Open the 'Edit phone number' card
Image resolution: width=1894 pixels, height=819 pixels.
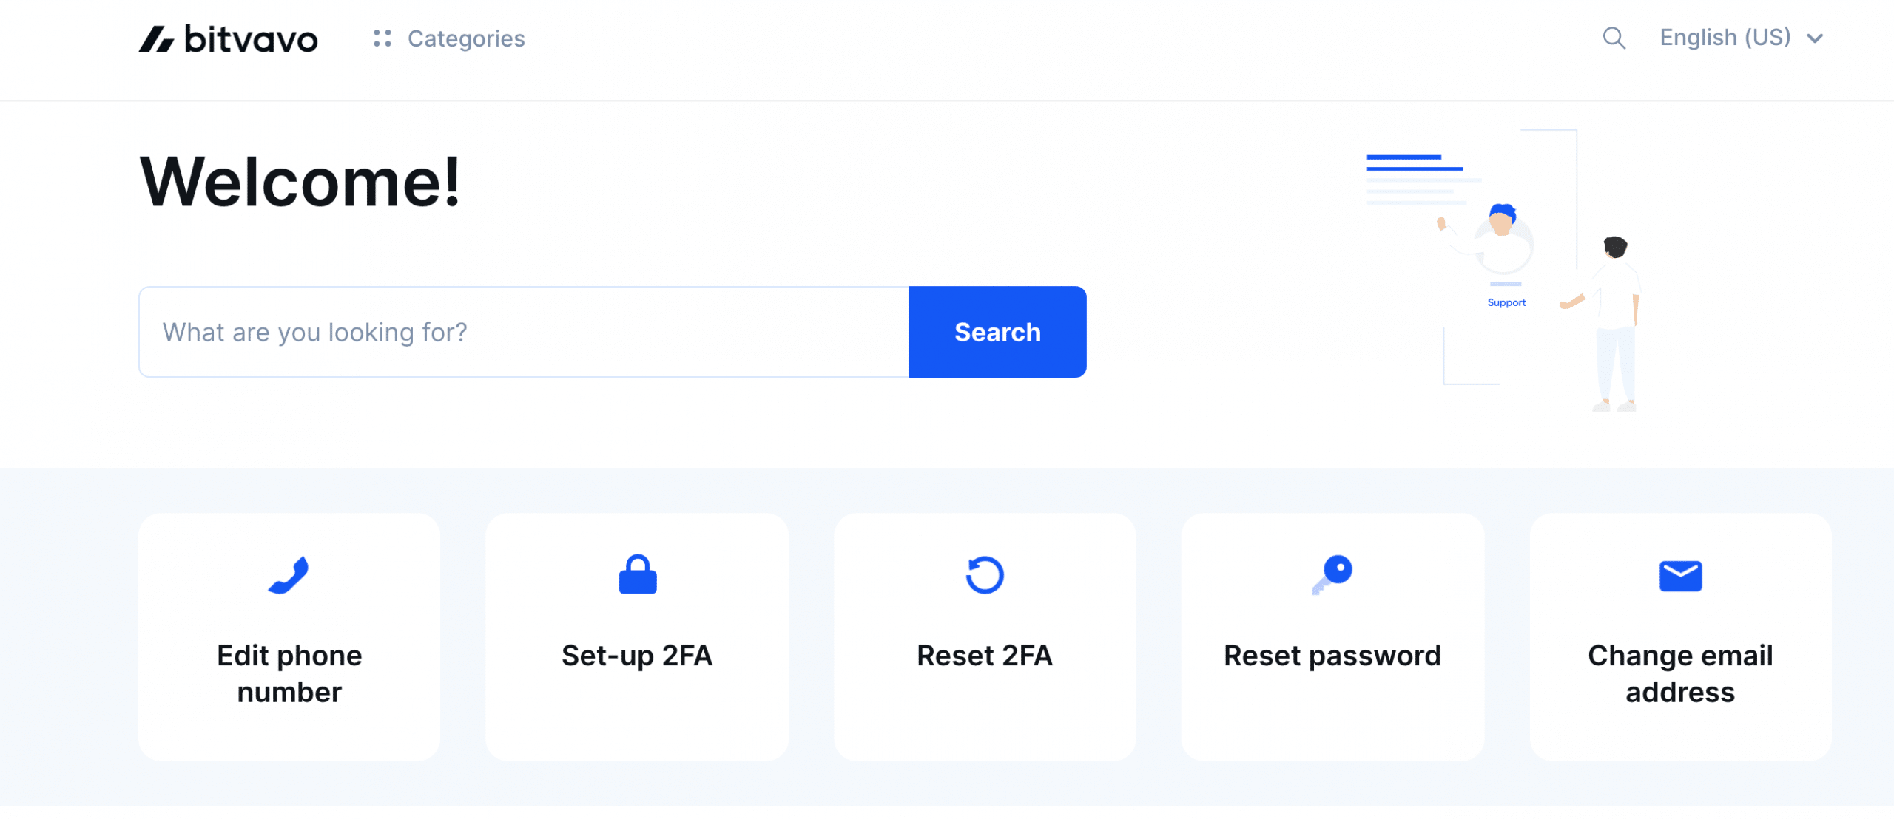pos(289,637)
